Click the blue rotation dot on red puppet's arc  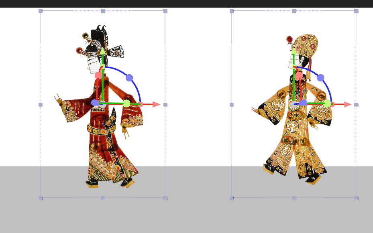pyautogui.click(x=129, y=78)
